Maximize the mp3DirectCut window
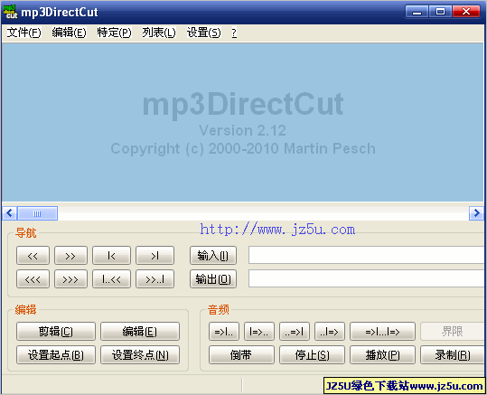Viewport: 487px width, 395px height. click(440, 12)
